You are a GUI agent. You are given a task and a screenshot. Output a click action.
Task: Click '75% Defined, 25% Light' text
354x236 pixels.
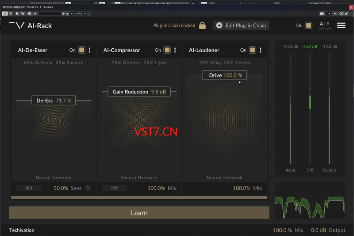tap(139, 62)
